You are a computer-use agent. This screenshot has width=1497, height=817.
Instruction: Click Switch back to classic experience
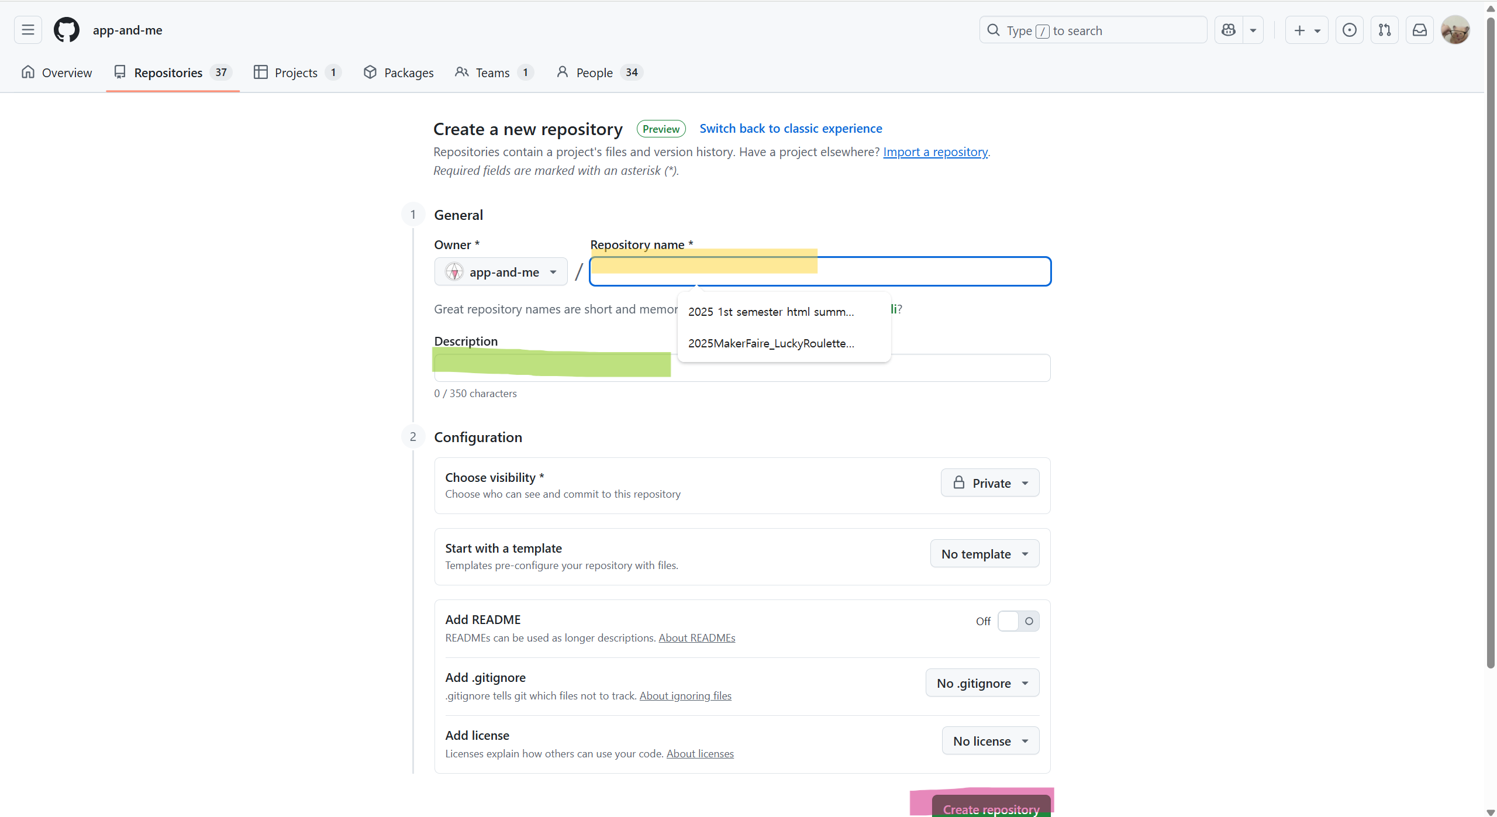(x=791, y=129)
